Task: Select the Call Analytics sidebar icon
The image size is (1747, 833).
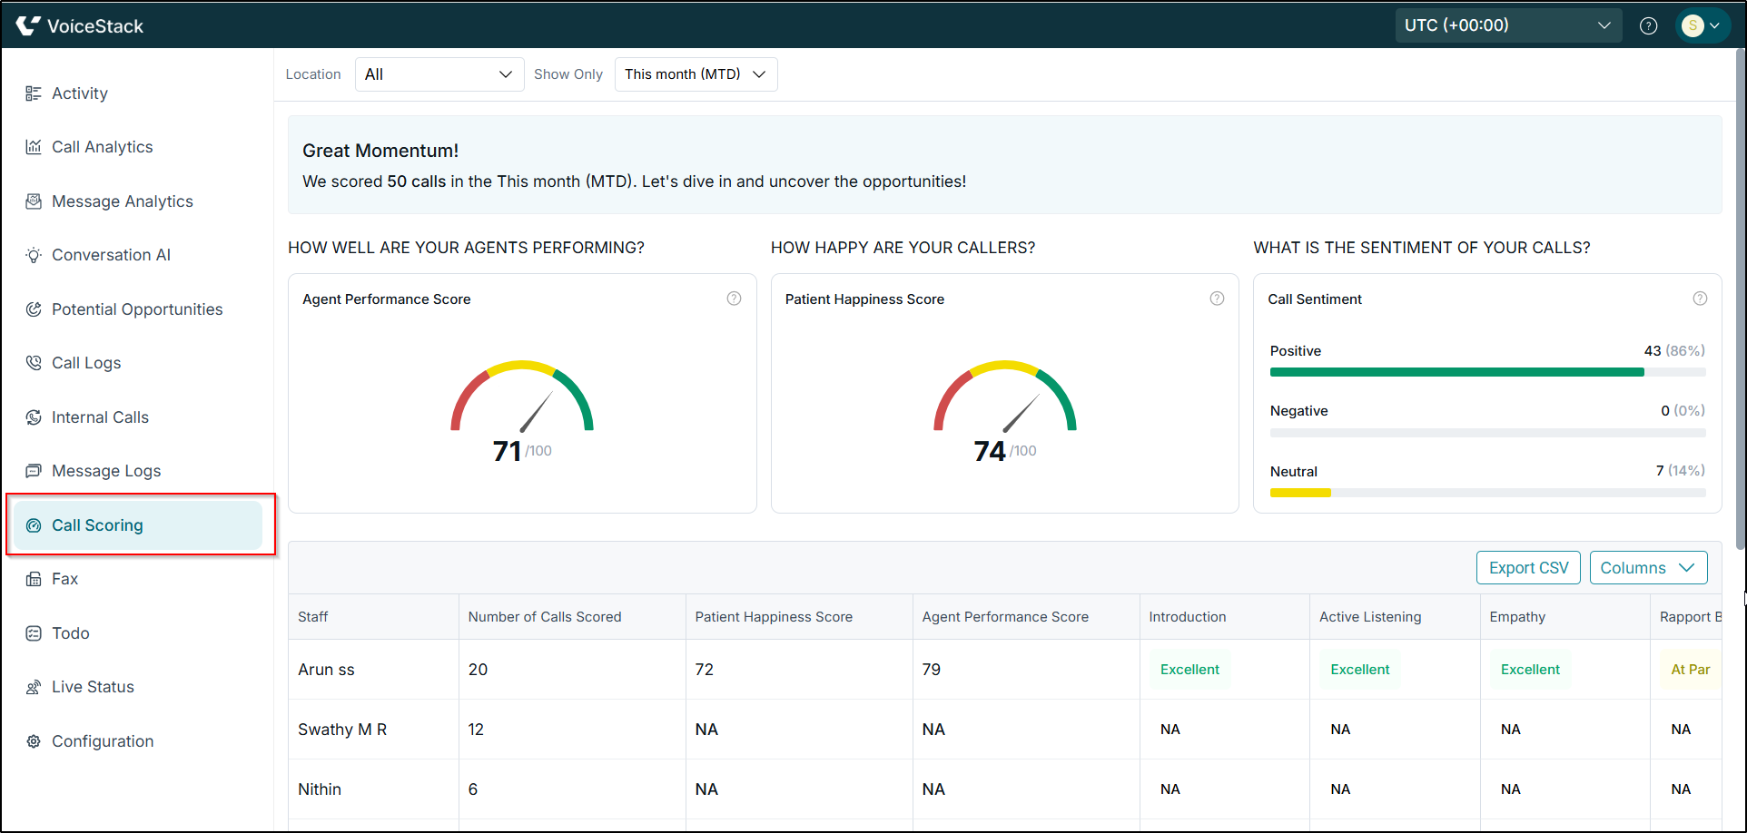Action: (34, 146)
